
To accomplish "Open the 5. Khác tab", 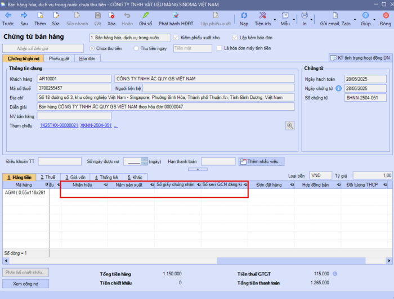I will (x=135, y=177).
